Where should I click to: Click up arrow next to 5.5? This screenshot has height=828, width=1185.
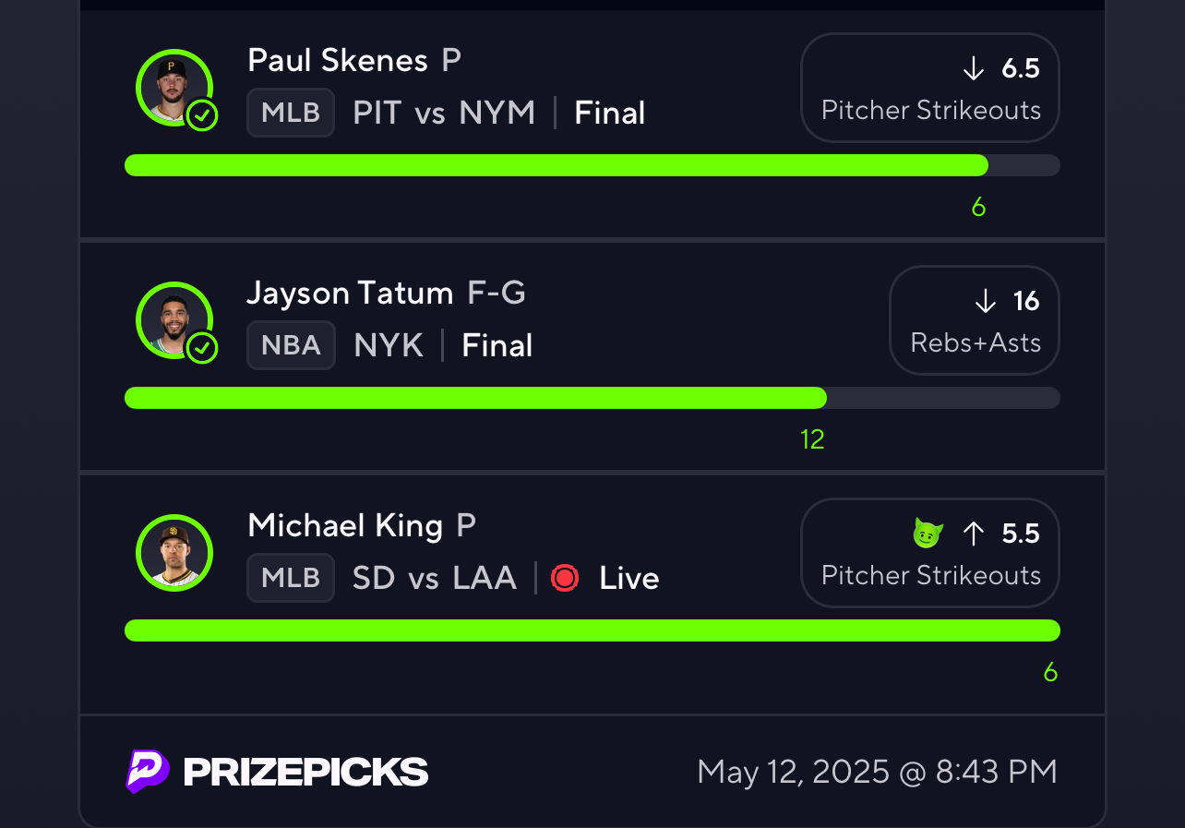pos(974,534)
